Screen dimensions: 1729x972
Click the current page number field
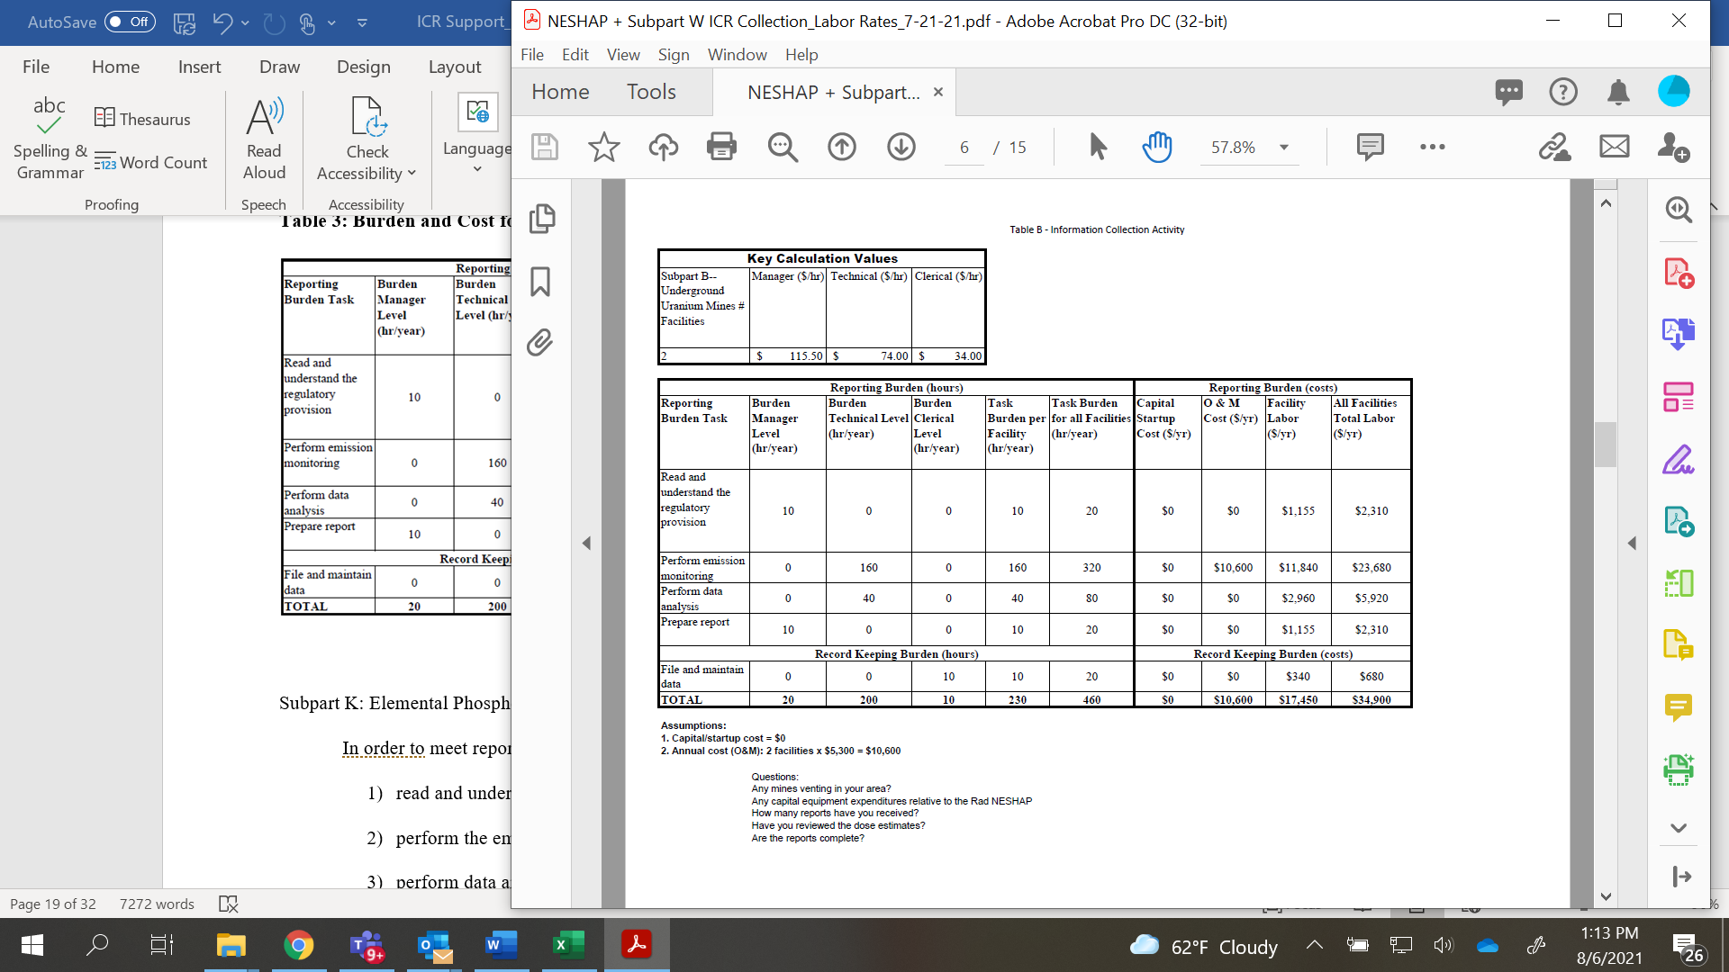click(964, 148)
